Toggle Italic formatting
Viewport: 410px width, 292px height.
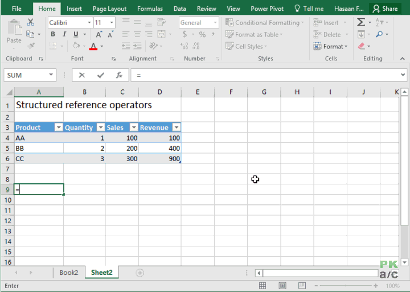coord(64,34)
